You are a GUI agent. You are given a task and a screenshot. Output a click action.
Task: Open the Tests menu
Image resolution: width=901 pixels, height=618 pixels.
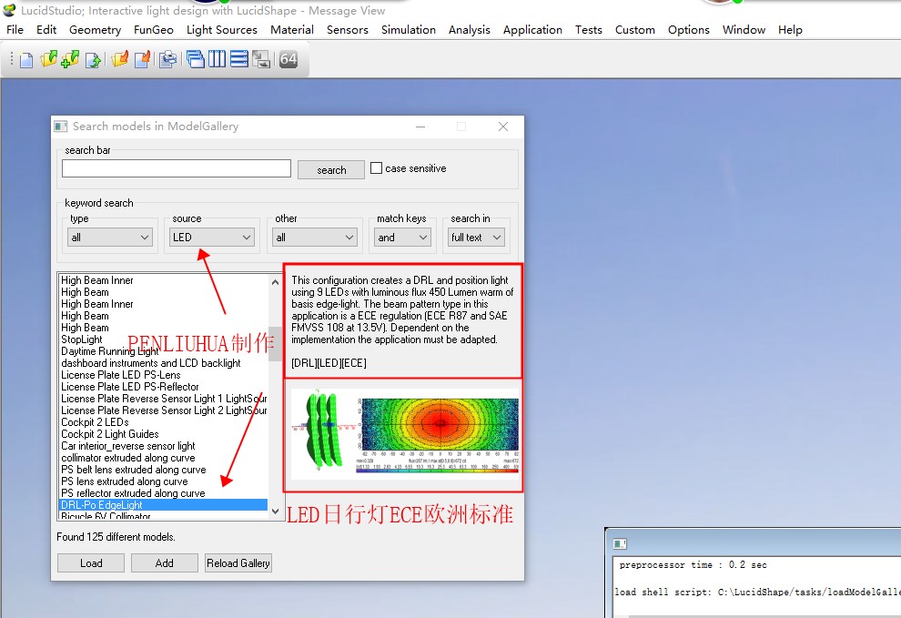pos(589,30)
